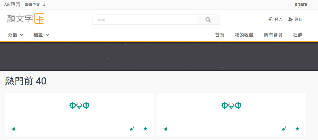
Task: Star the right emoticon card as favorite
Action: [297, 129]
